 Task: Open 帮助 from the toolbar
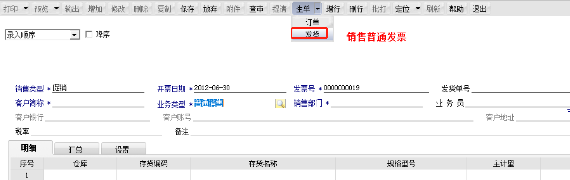[456, 9]
